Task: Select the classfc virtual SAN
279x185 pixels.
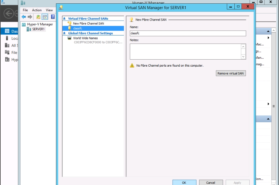Action: point(78,28)
